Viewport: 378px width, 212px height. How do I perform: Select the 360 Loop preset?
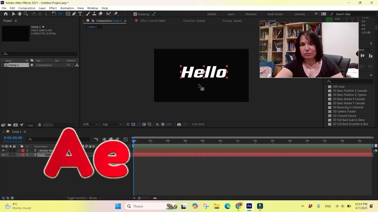tap(338, 87)
